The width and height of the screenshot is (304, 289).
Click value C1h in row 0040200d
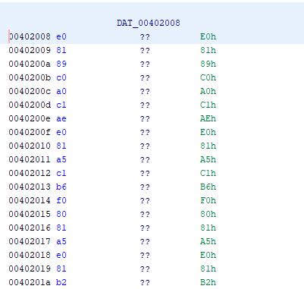click(x=208, y=105)
